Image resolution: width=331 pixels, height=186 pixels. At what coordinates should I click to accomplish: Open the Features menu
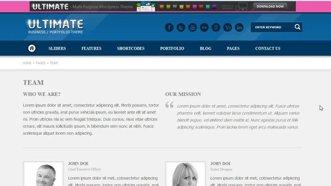92,49
